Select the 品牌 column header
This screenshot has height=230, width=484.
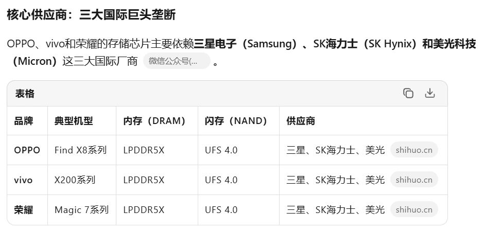pyautogui.click(x=23, y=121)
